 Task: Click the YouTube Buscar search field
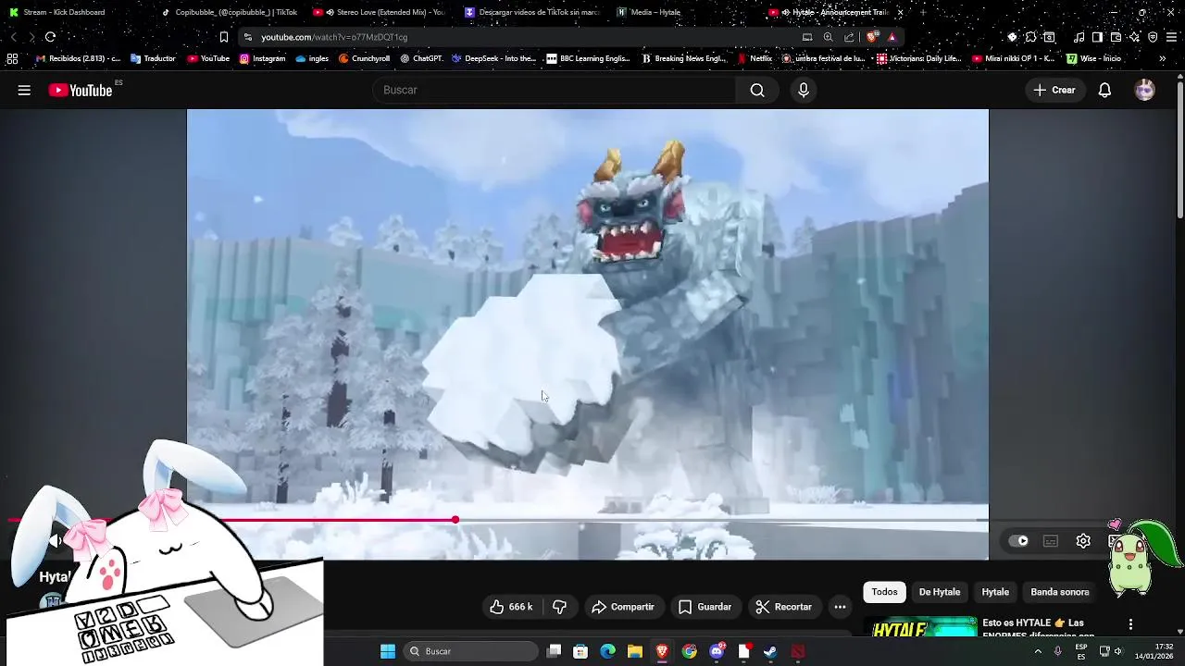554,90
